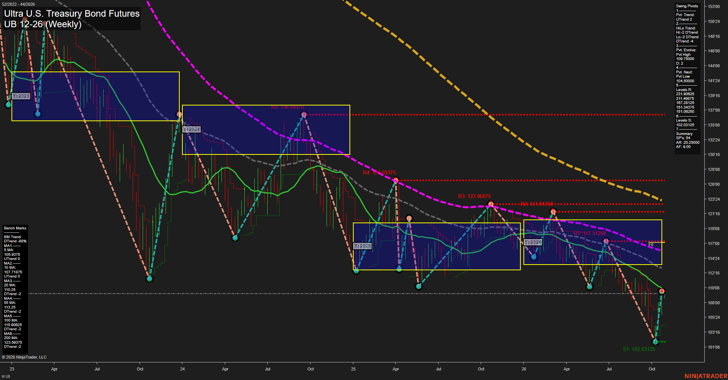Click the R4 resistance level label
Viewport: 728px width, 380px height.
[x=379, y=172]
